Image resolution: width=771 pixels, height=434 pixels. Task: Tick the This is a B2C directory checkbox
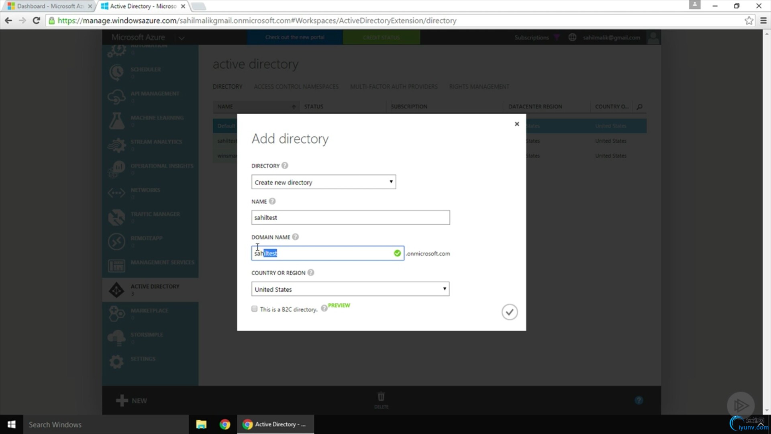pos(254,309)
